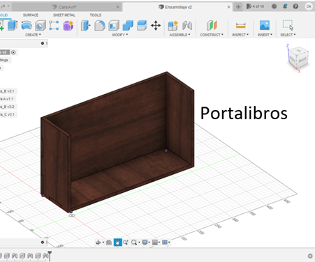The width and height of the screenshot is (315, 262).
Task: Switch to the TOOLS tab
Action: (x=96, y=15)
